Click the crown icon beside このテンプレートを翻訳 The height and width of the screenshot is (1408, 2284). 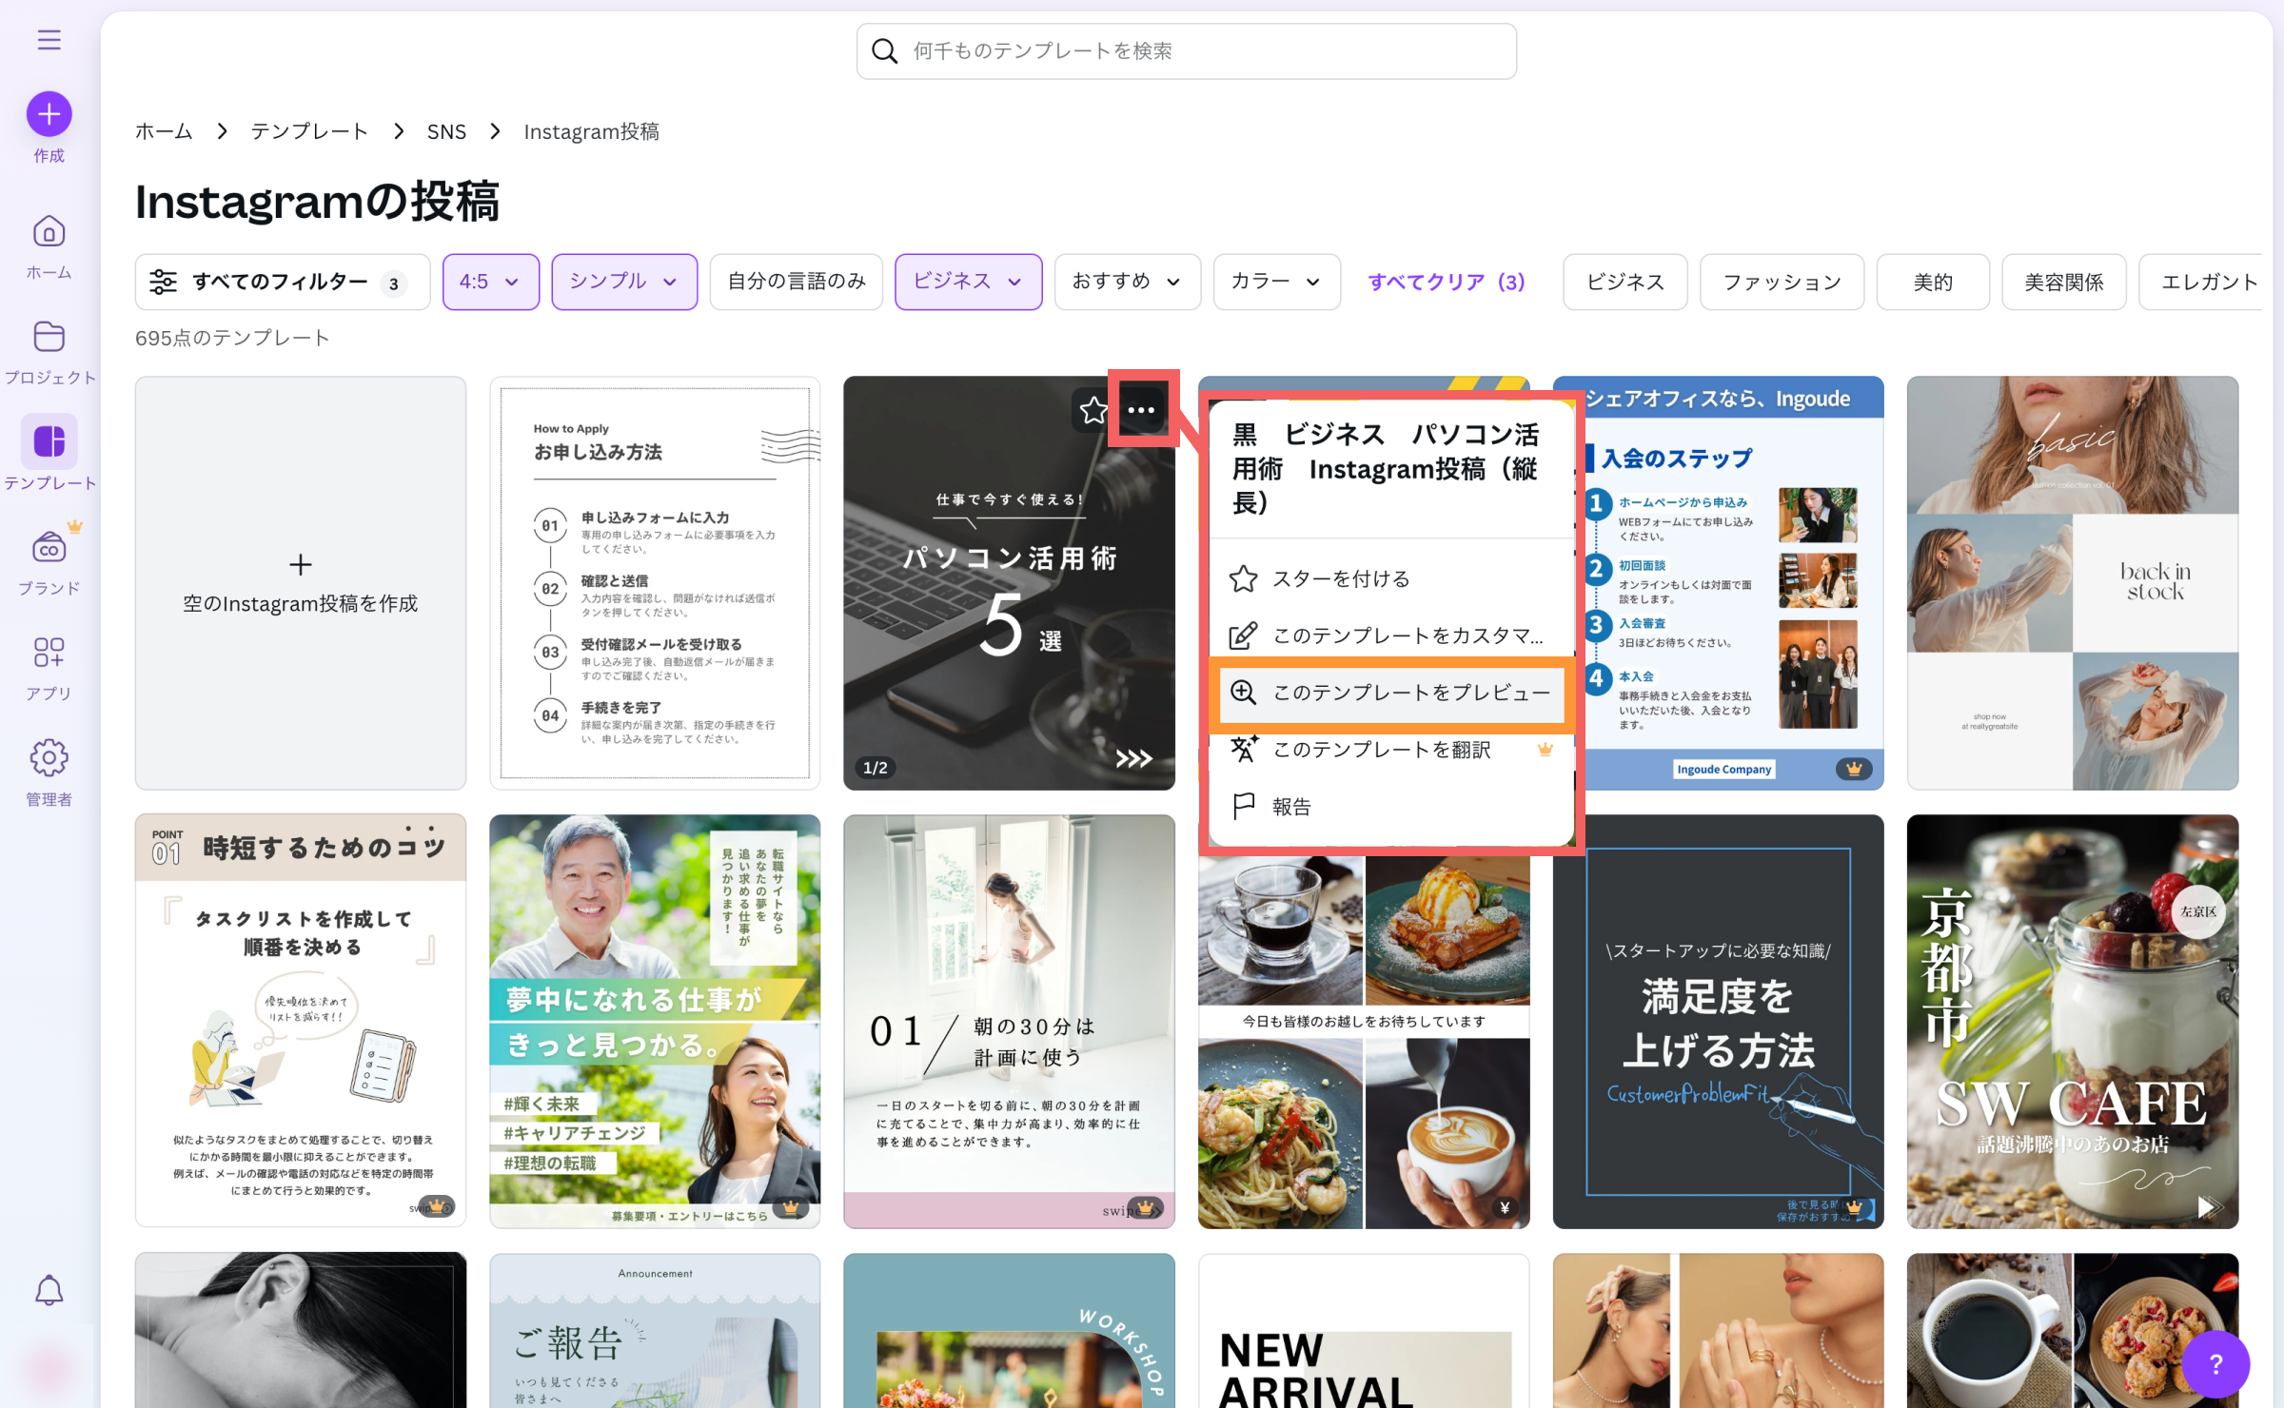[x=1545, y=750]
